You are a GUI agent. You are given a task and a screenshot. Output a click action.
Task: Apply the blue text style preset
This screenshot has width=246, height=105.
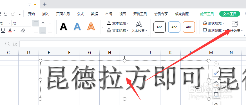[x=77, y=26]
